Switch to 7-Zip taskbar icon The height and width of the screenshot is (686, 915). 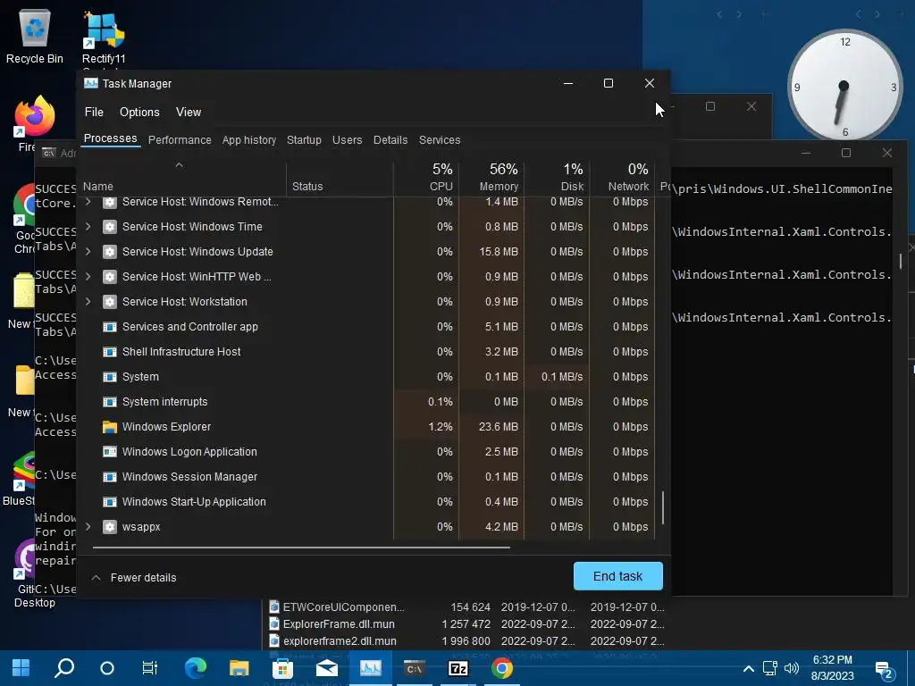(x=458, y=668)
